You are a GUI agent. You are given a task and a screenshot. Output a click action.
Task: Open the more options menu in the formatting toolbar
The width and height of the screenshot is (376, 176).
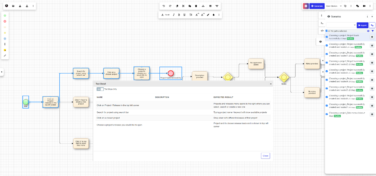click(219, 15)
